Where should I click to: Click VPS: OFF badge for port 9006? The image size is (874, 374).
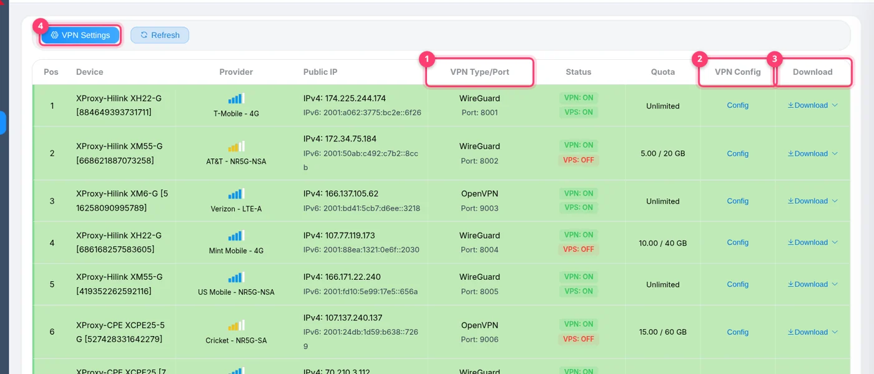tap(579, 339)
